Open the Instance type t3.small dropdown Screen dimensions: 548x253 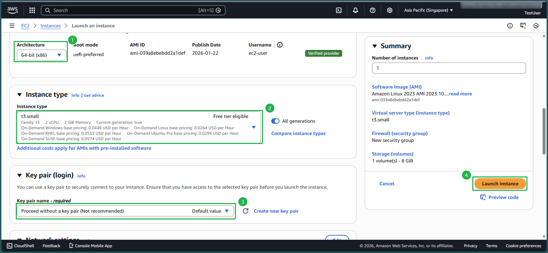tap(139, 127)
